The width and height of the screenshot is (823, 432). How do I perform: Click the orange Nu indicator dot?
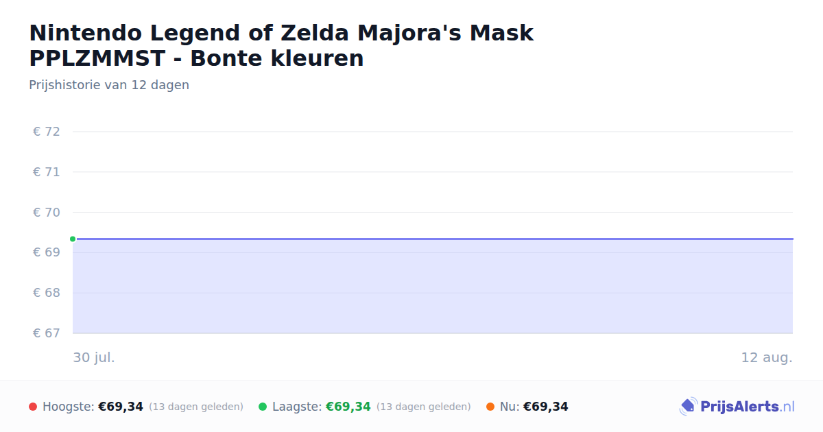[x=490, y=407]
